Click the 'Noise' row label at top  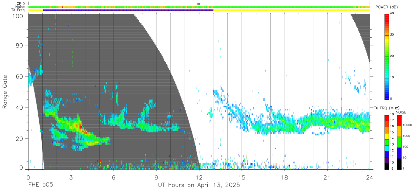pyautogui.click(x=20, y=7)
